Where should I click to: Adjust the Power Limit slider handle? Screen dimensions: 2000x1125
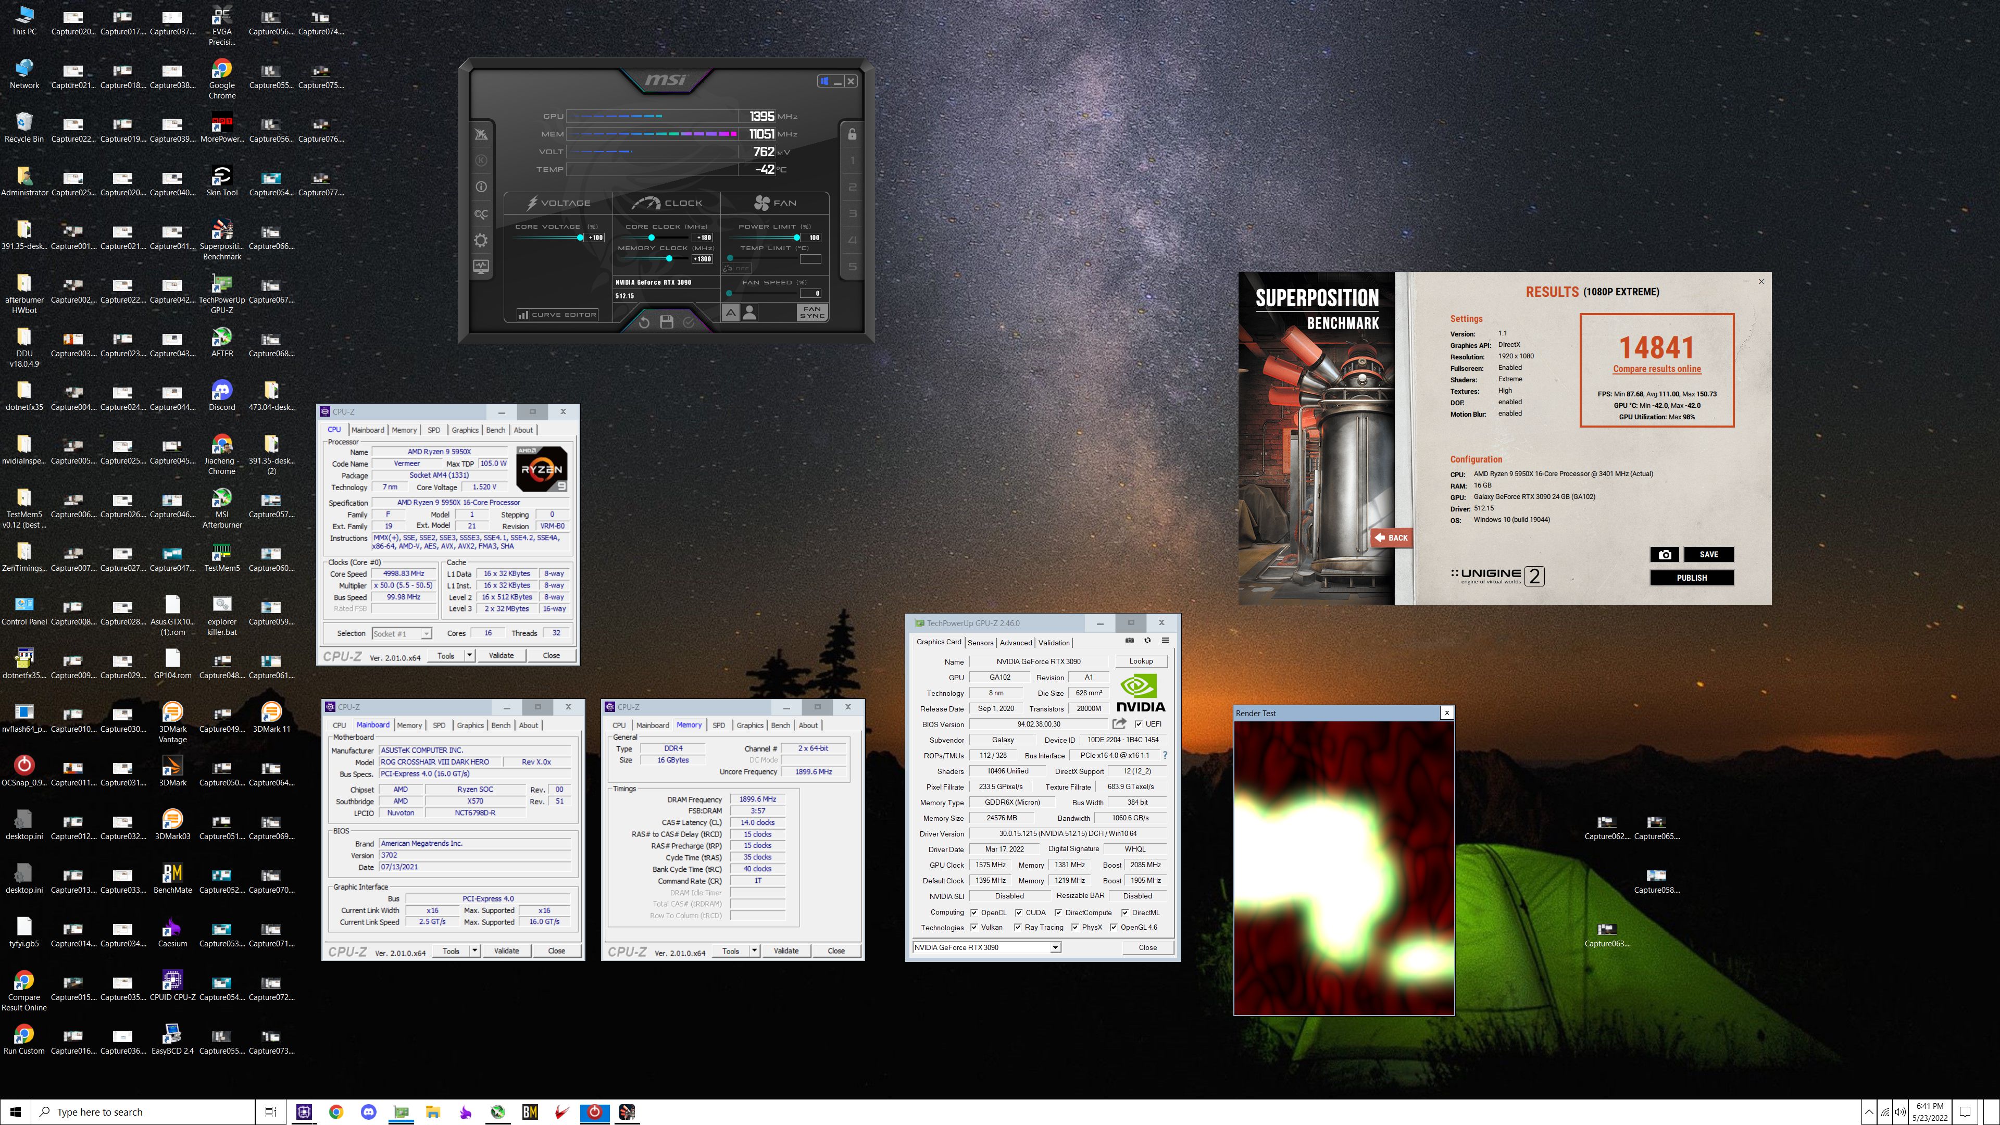point(796,238)
